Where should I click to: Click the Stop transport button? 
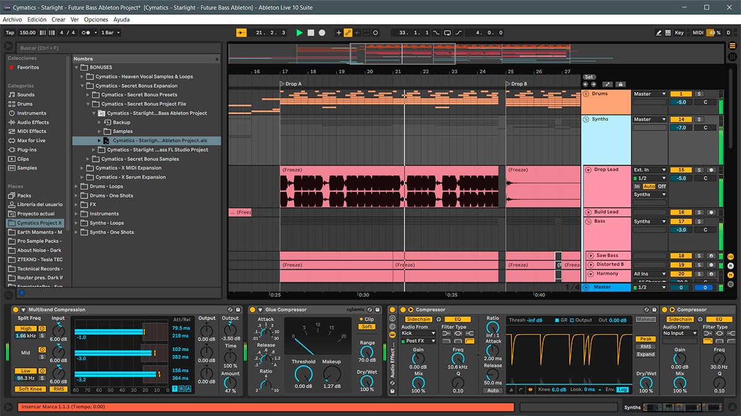pos(311,33)
